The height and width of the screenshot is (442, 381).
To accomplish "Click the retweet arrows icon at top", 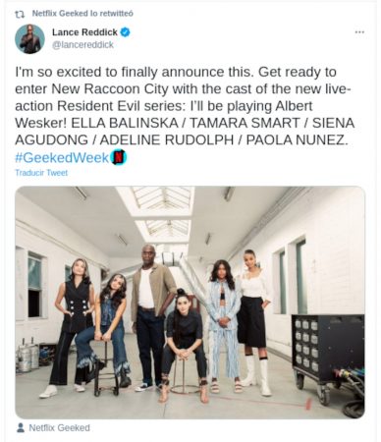I will click(20, 14).
